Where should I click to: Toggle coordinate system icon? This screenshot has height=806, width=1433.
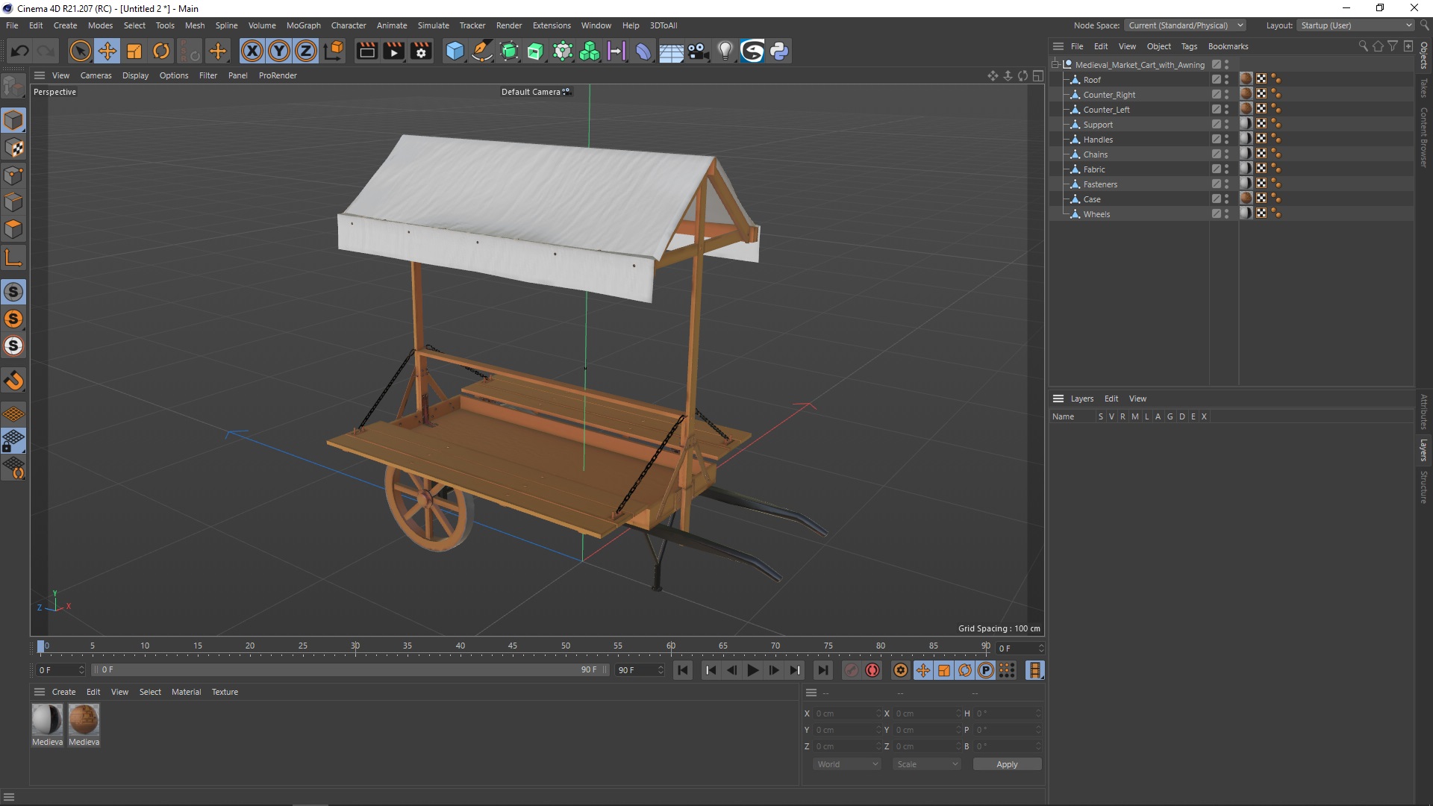pyautogui.click(x=334, y=51)
